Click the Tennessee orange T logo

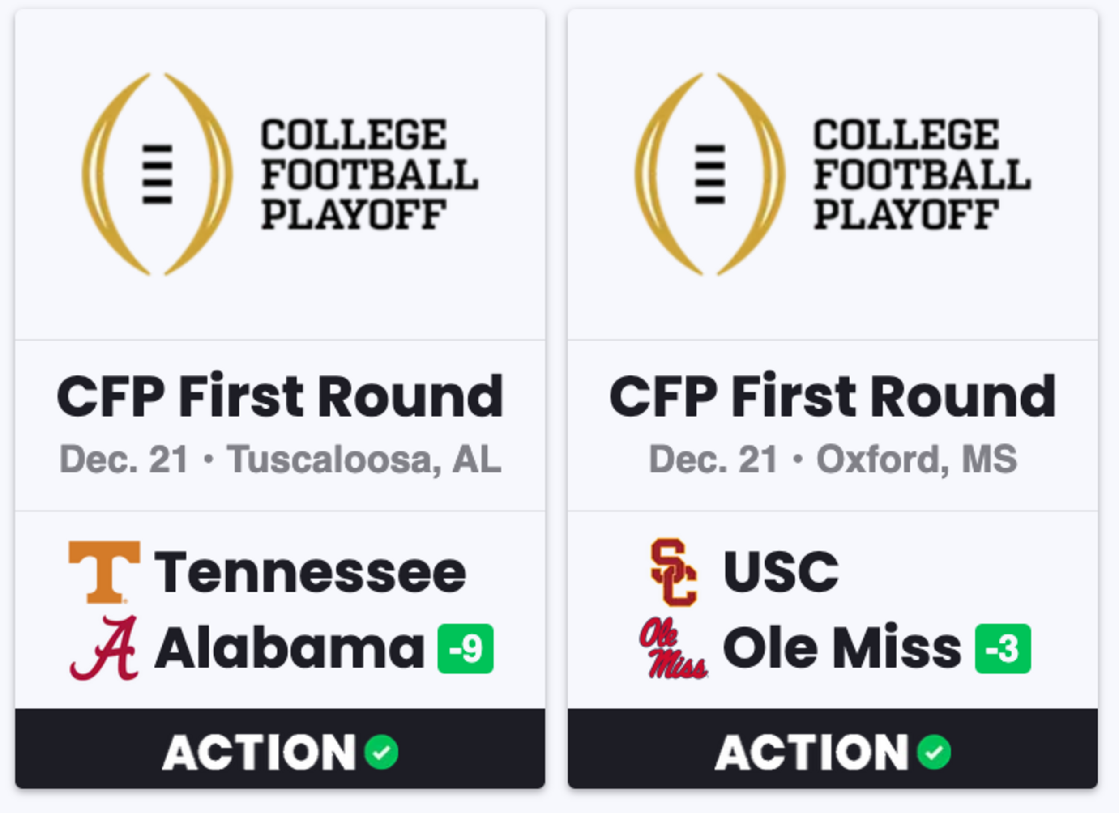104,572
